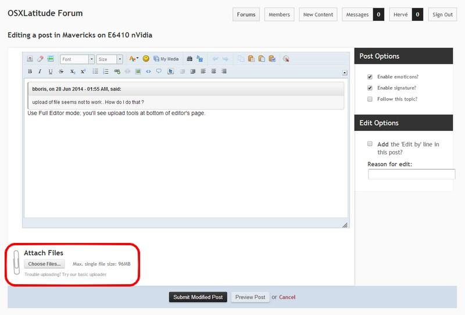This screenshot has width=465, height=315.
Task: Click the remove format eraser icon
Action: click(40, 59)
